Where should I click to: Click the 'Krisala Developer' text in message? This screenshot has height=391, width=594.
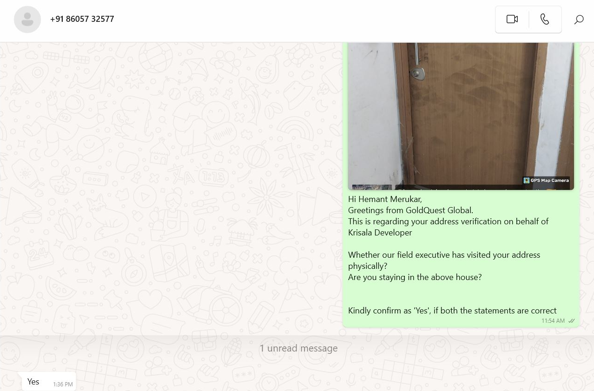(x=380, y=233)
